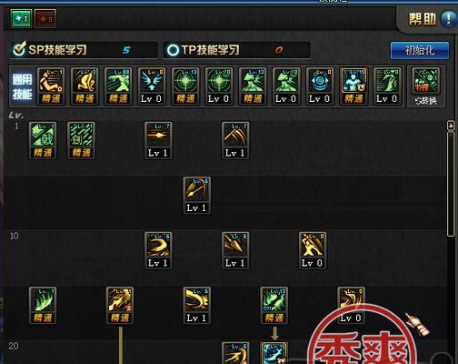The image size is (458, 364).
Task: Select the golden warrior skill at Lv 0
Action: coord(313,250)
